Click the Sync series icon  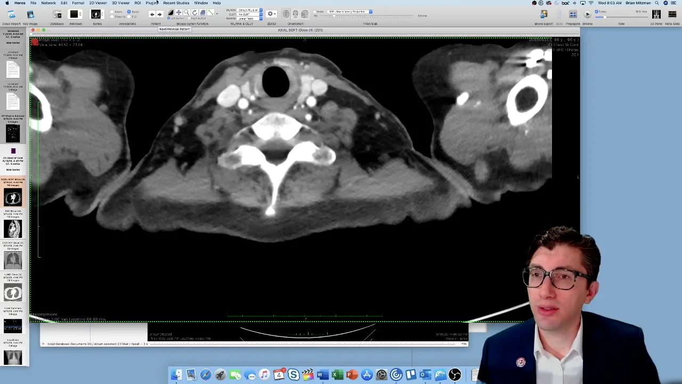(x=559, y=14)
